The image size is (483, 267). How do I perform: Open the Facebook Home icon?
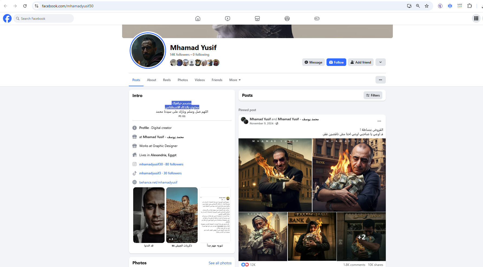[198, 18]
